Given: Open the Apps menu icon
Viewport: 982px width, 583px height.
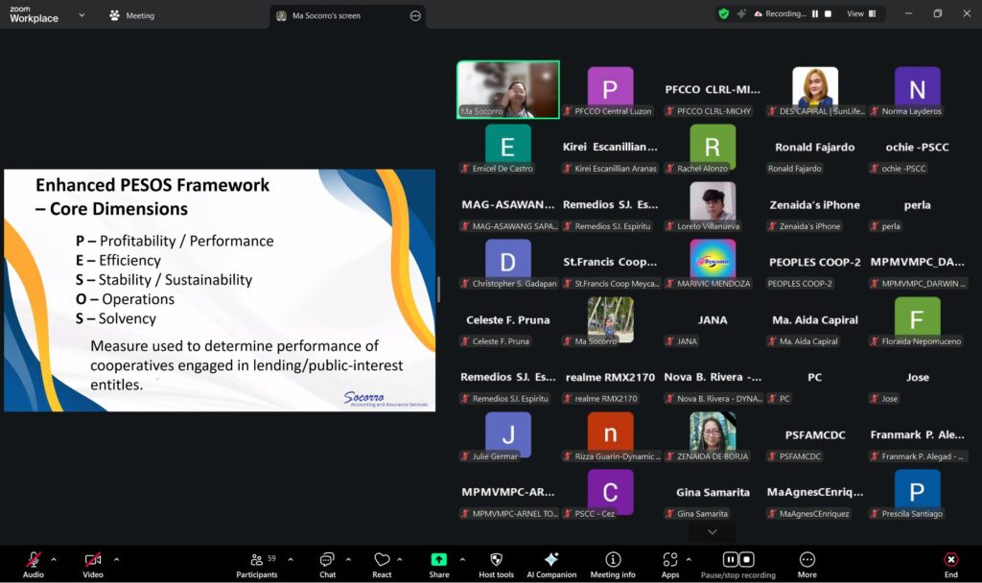Looking at the screenshot, I should [x=669, y=561].
